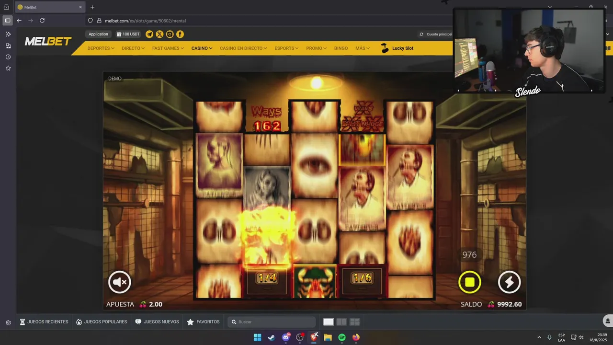This screenshot has height=345, width=613.
Task: Open the bookmarks star sidebar icon
Action: (8, 69)
